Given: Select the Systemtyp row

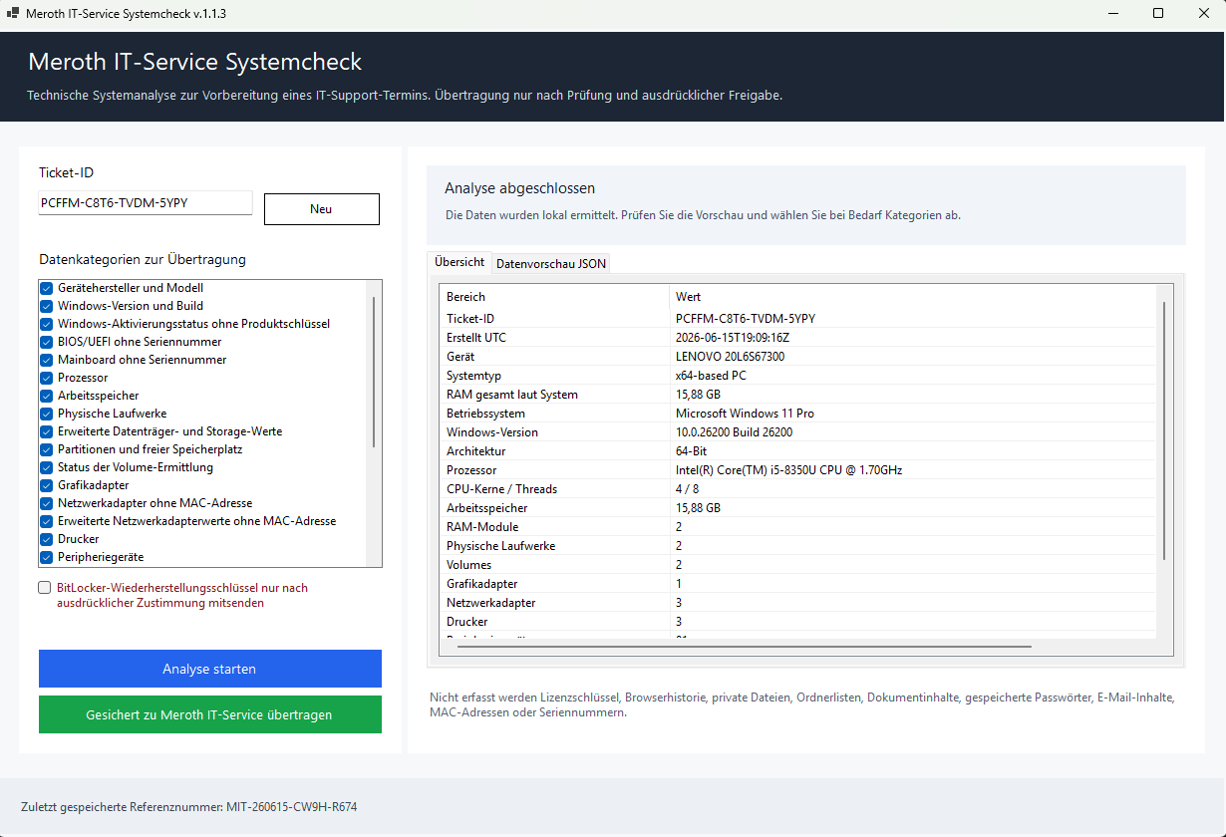Looking at the screenshot, I should 798,376.
